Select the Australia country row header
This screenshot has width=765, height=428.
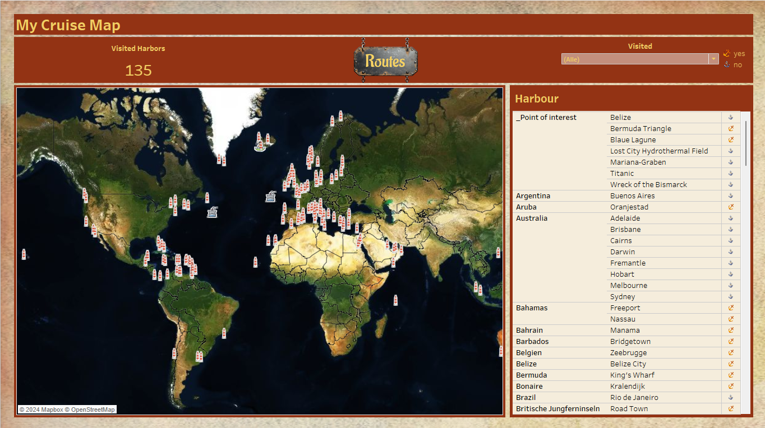[531, 218]
